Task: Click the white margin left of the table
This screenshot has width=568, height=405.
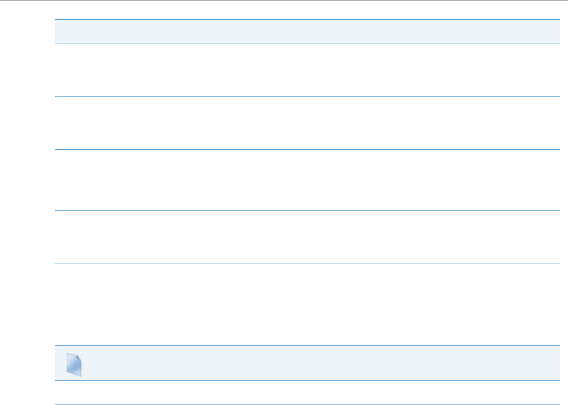Action: [x=26, y=203]
